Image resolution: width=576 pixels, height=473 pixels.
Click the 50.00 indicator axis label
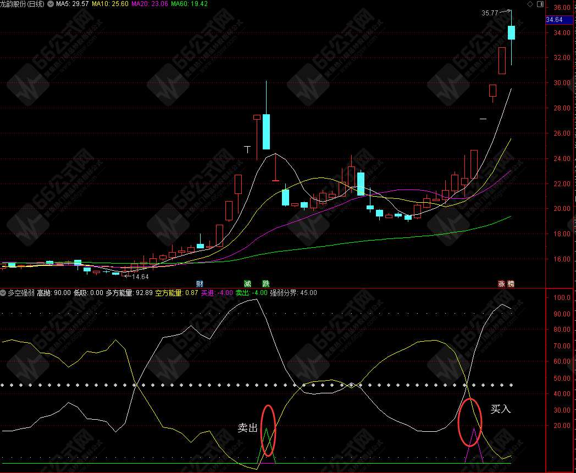(x=562, y=379)
